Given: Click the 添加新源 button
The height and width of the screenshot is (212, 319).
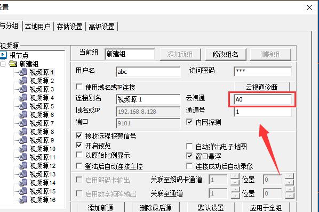Looking at the screenshot, I should (x=101, y=207).
